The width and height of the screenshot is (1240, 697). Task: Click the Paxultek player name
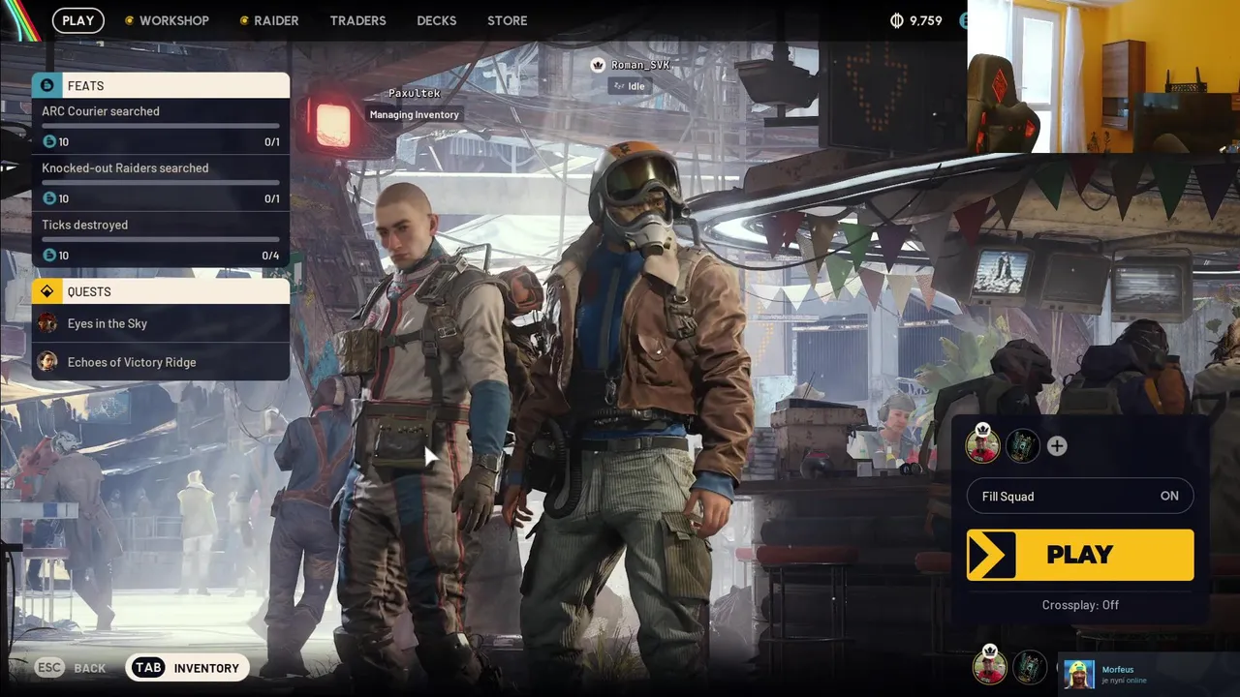pyautogui.click(x=415, y=93)
